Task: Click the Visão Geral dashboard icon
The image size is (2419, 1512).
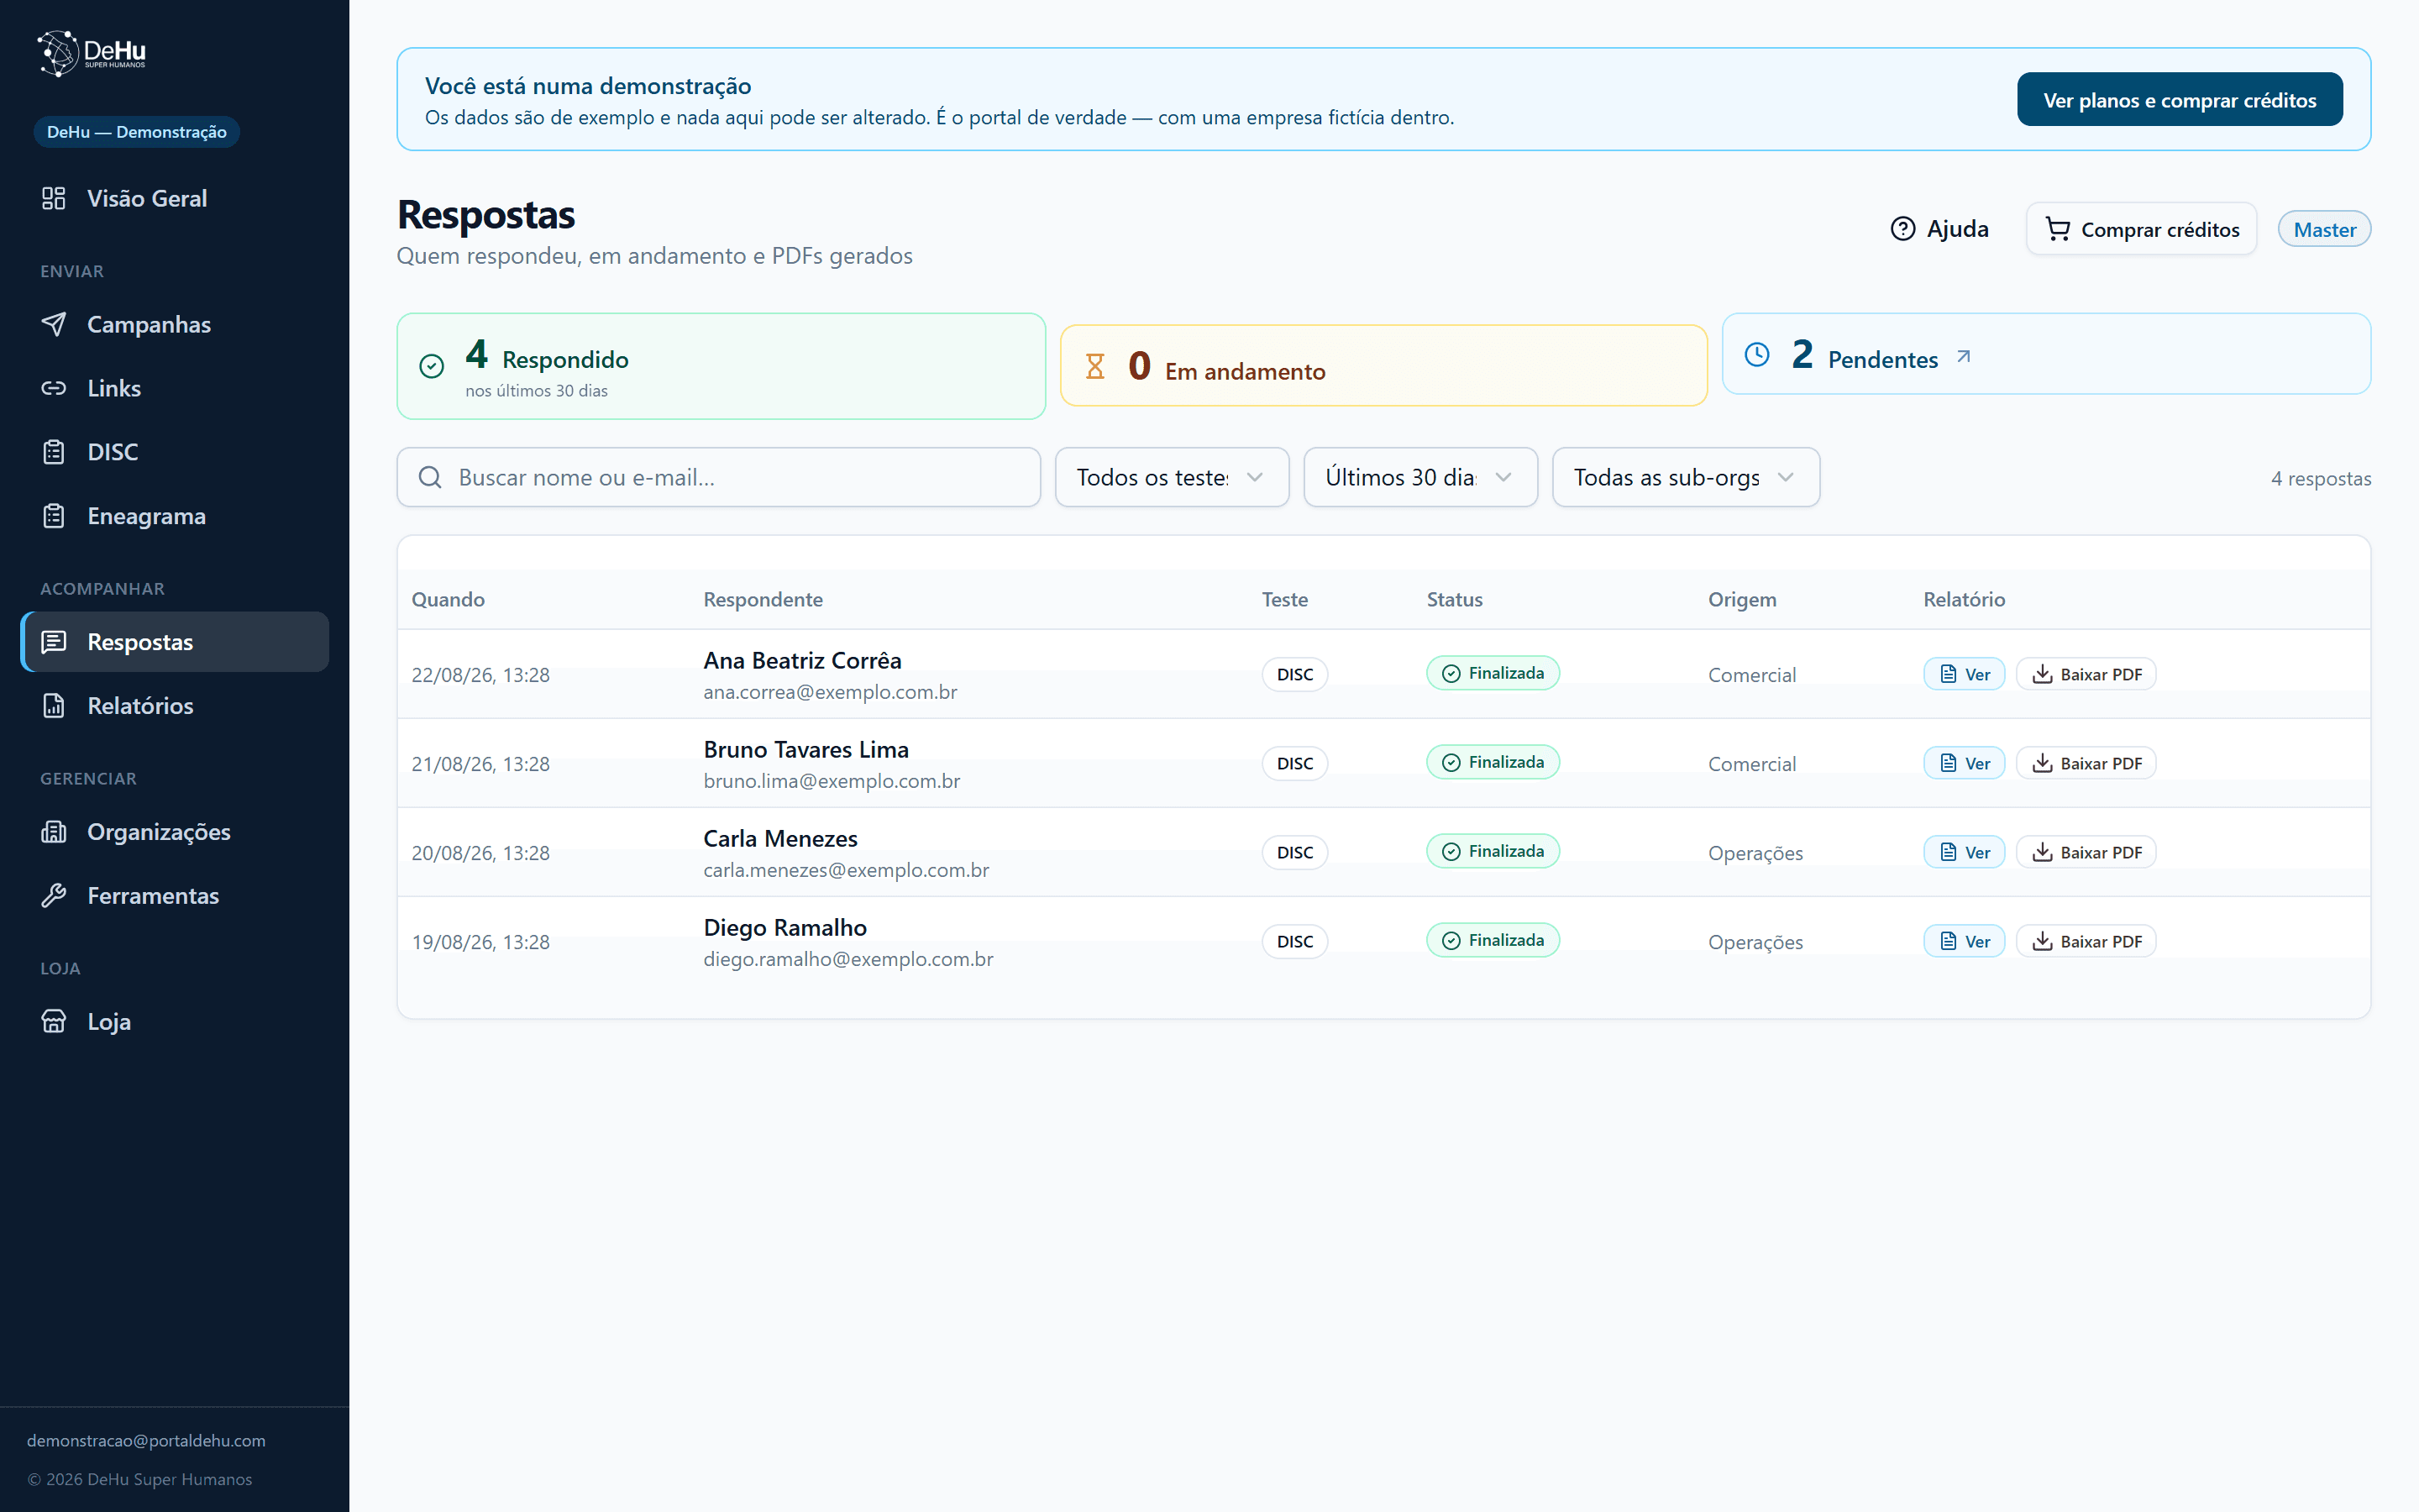Action: pyautogui.click(x=54, y=198)
